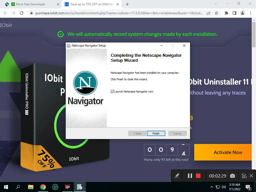Open Chrome profile avatar
256x192 pixels.
[242, 13]
